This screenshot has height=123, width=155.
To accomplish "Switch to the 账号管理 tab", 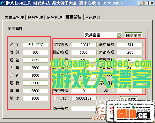I will point(35,18).
